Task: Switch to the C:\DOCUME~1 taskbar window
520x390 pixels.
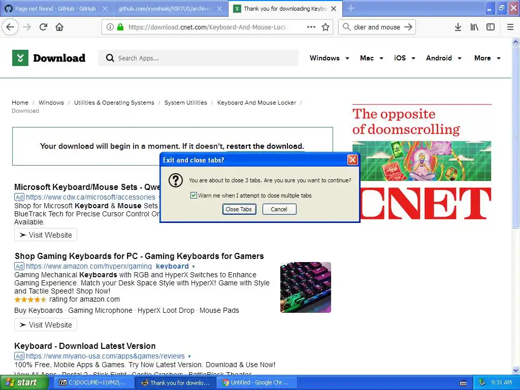Action: 94,383
